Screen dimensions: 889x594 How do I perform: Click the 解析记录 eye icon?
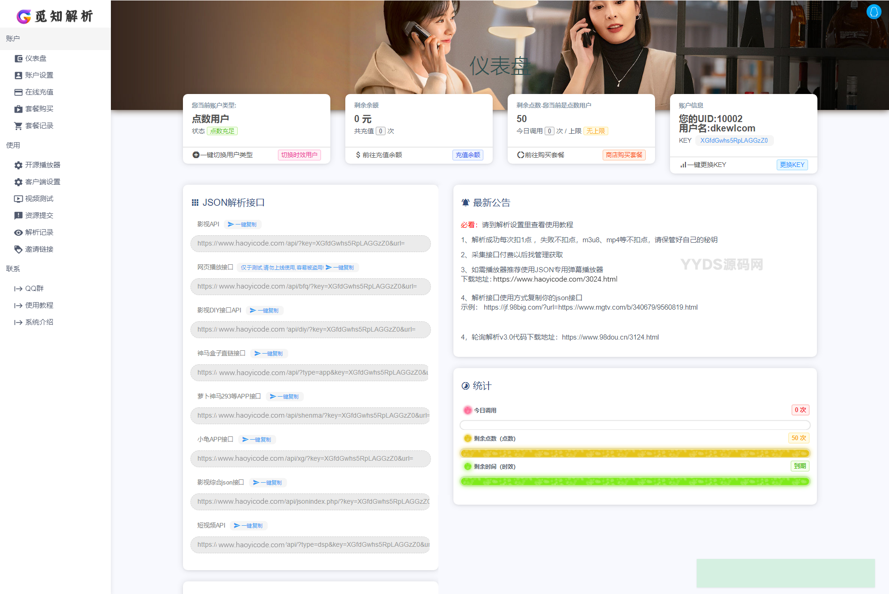tap(19, 232)
